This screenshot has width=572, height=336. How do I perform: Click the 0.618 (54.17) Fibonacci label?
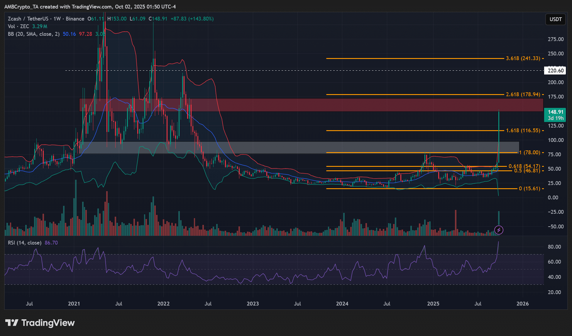coord(524,166)
